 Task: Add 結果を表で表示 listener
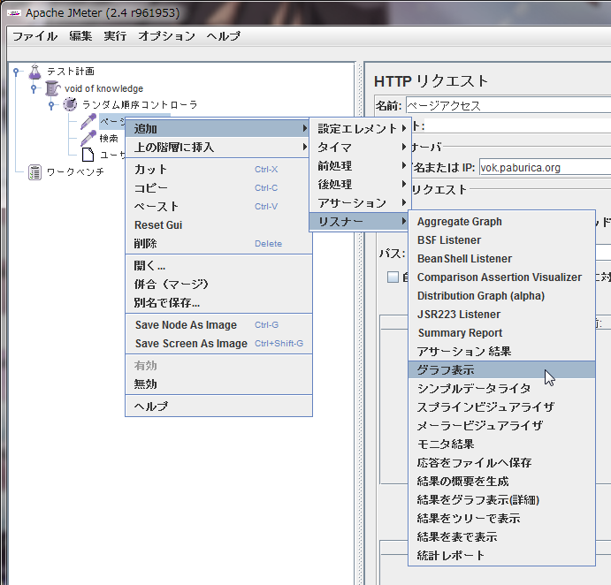point(502,537)
